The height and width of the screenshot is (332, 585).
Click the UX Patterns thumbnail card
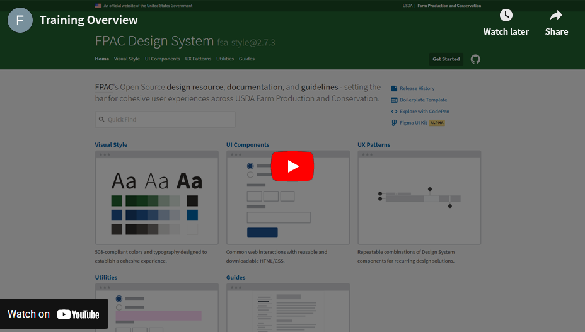point(419,198)
